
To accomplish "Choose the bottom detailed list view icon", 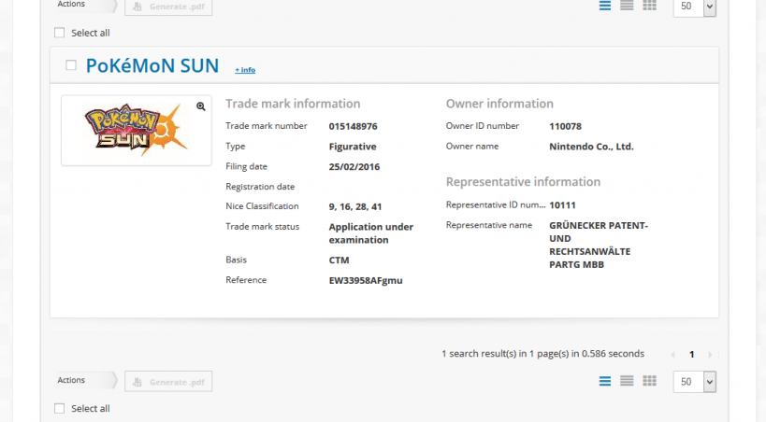I will 605,381.
